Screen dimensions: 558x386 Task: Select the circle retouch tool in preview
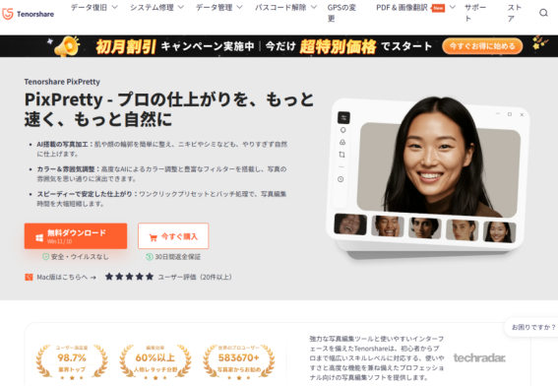click(x=342, y=130)
